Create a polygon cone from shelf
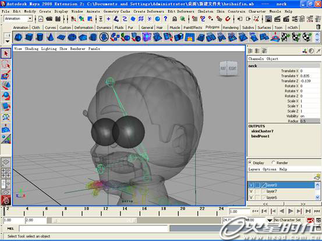 click(x=50, y=37)
